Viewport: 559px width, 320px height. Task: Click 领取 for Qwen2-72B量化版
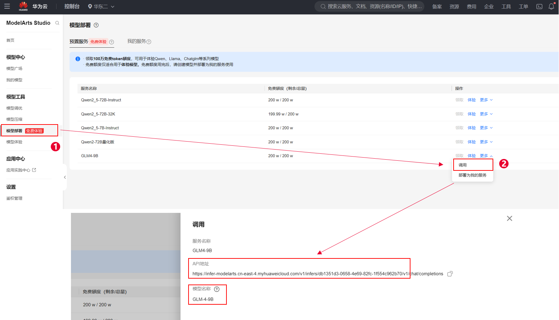pos(460,142)
